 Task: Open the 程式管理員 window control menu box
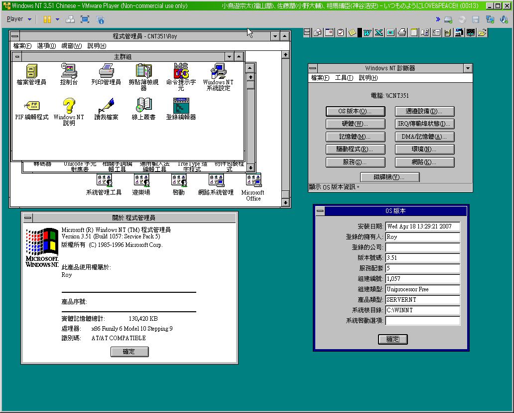(x=15, y=36)
